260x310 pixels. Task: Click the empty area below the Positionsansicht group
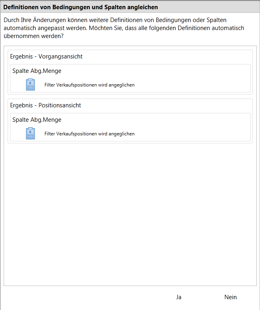tap(130, 212)
